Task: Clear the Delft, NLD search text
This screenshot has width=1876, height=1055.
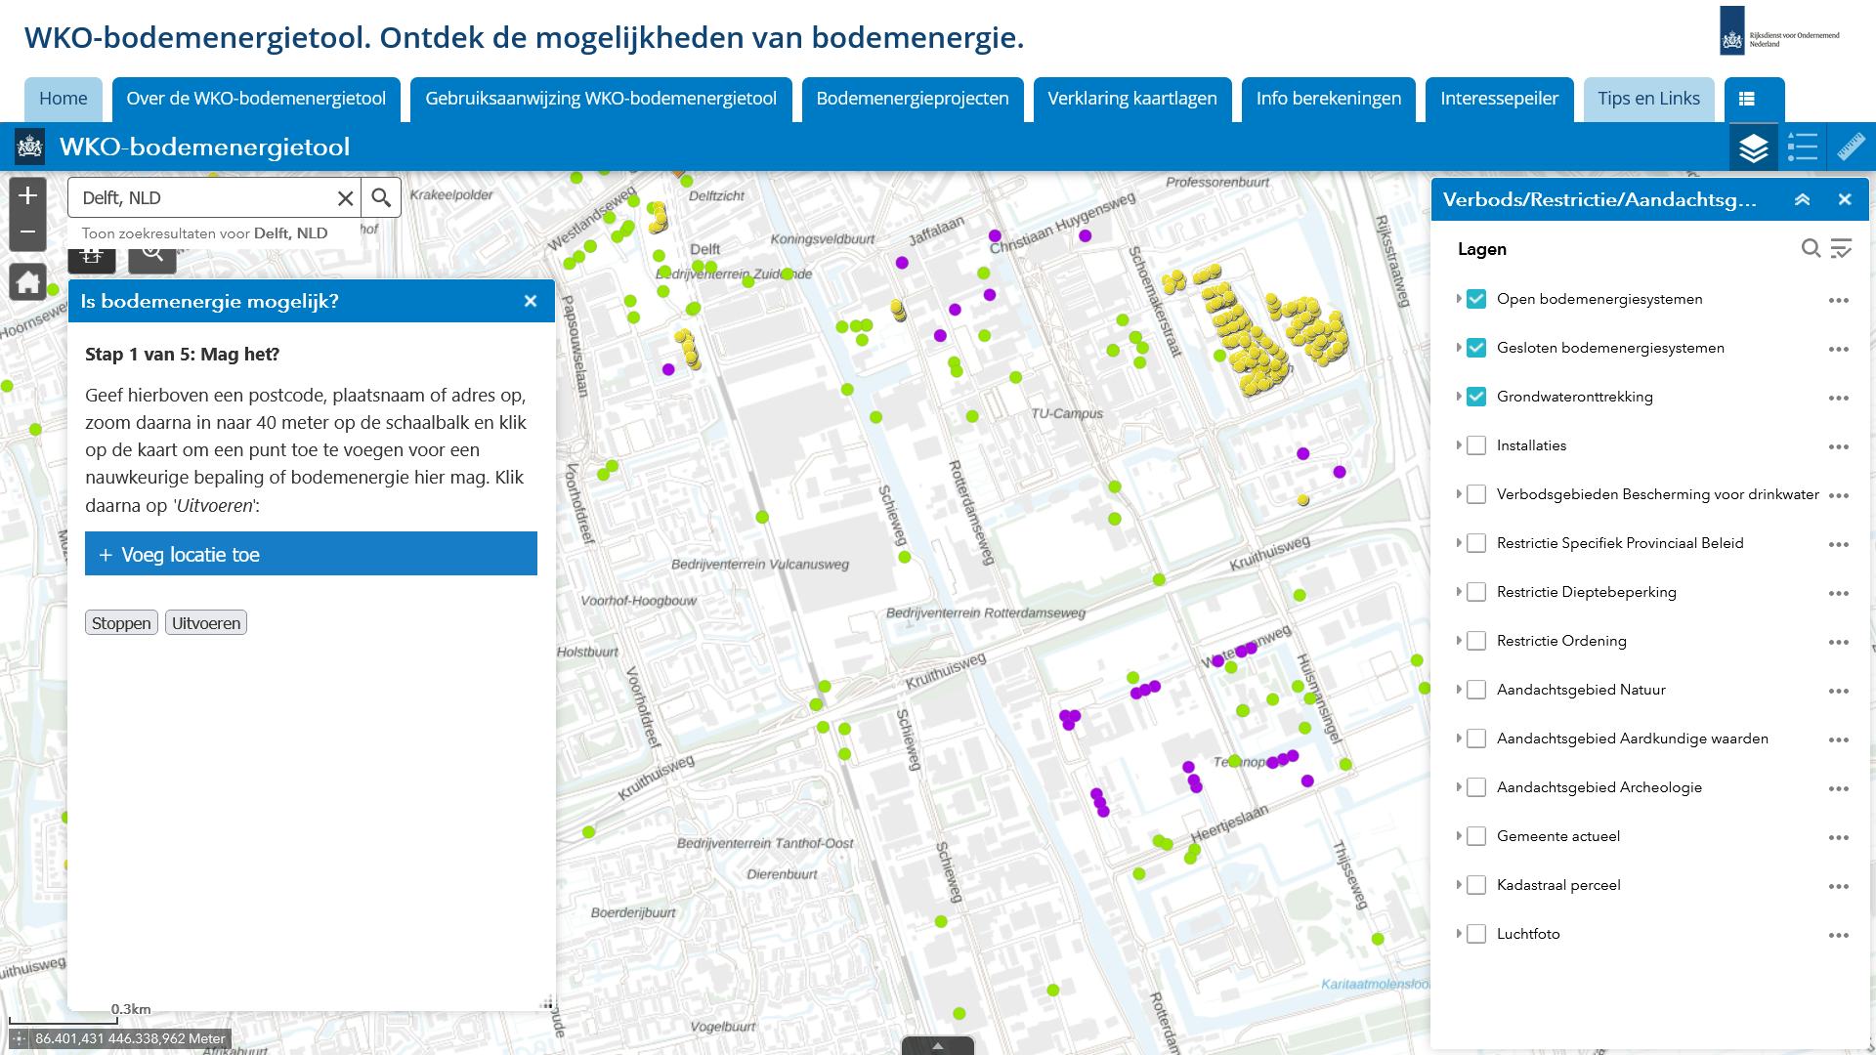Action: click(x=345, y=198)
